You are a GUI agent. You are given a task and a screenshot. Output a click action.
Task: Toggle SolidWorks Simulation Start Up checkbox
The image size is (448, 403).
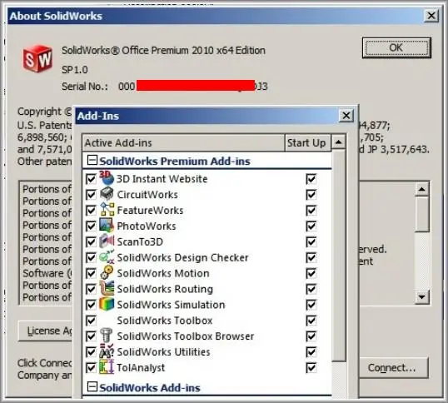[311, 305]
